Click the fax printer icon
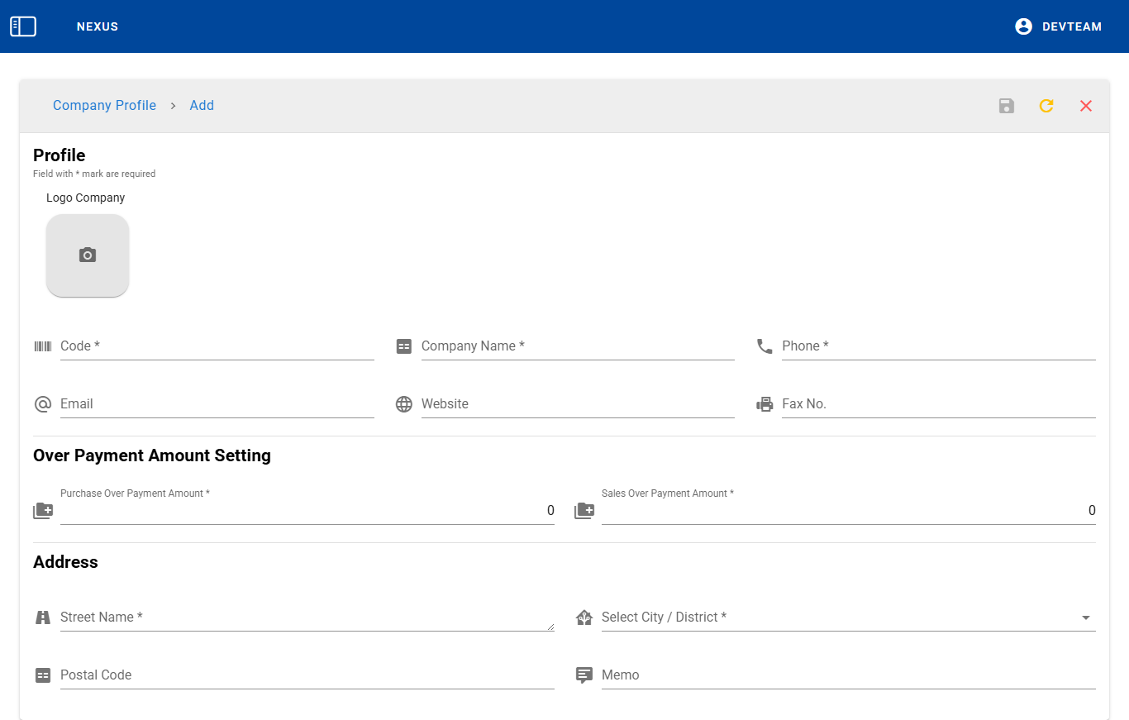Image resolution: width=1129 pixels, height=720 pixels. [x=765, y=404]
